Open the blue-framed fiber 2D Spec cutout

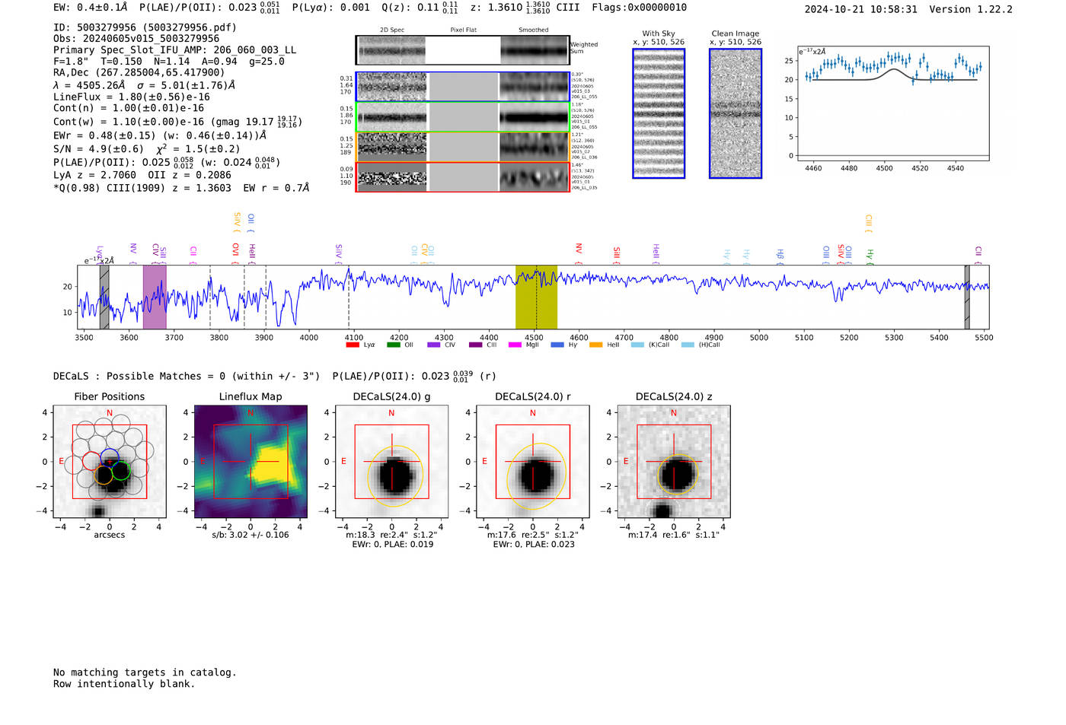pos(392,87)
